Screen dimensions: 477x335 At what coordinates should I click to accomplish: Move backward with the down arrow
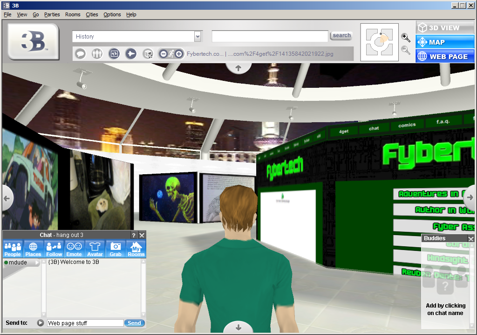coord(238,327)
